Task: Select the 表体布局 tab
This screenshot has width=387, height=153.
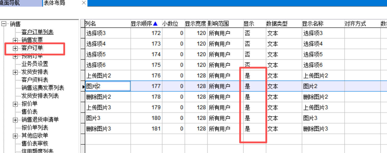Action: 54,3
